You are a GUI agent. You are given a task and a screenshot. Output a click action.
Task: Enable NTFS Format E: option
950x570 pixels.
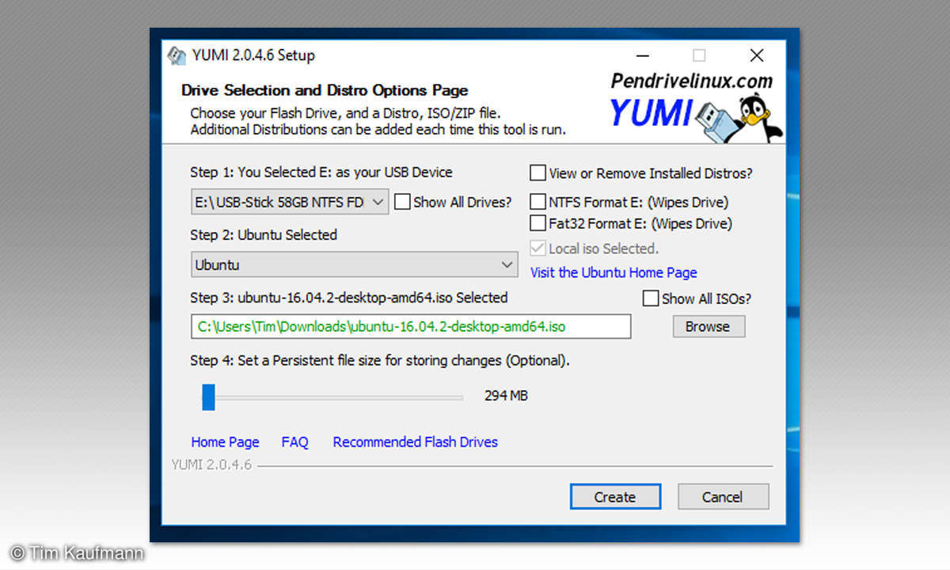[538, 202]
